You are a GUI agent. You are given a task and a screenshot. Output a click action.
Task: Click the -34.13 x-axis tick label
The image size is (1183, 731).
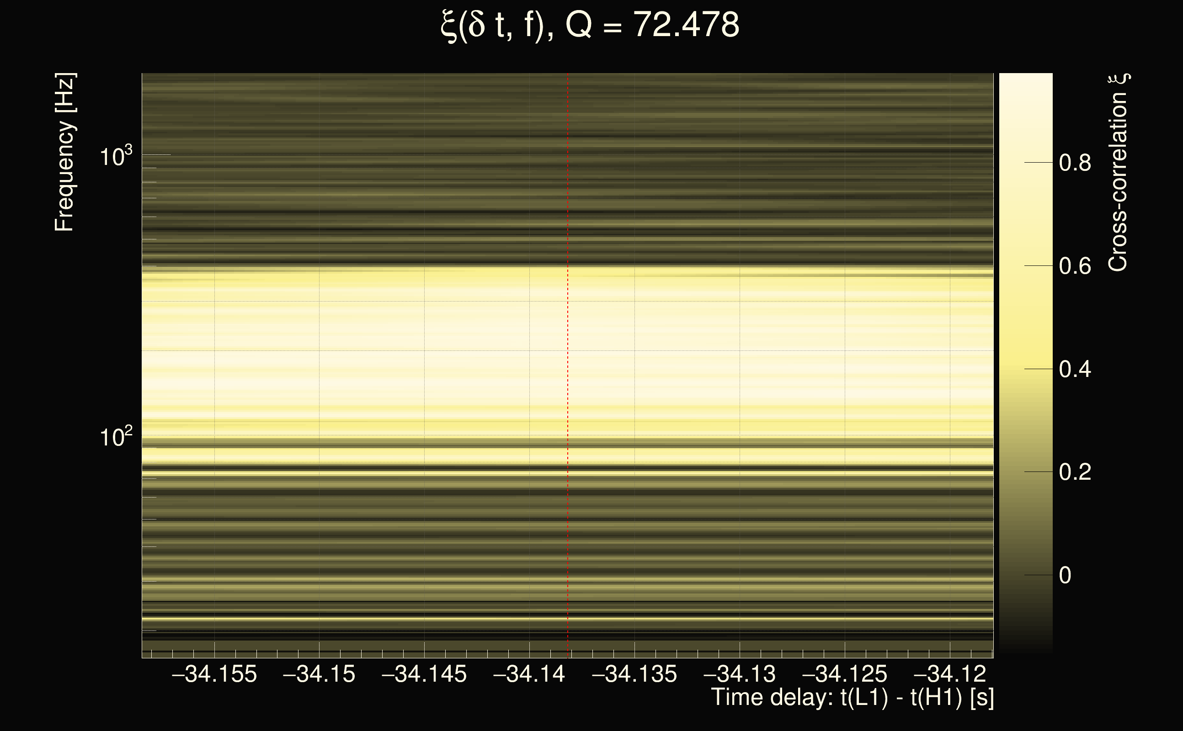tap(740, 674)
